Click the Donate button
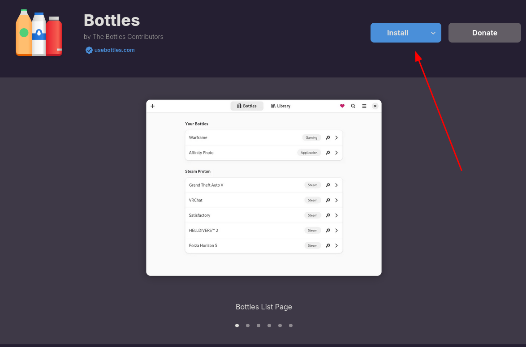 pos(484,33)
